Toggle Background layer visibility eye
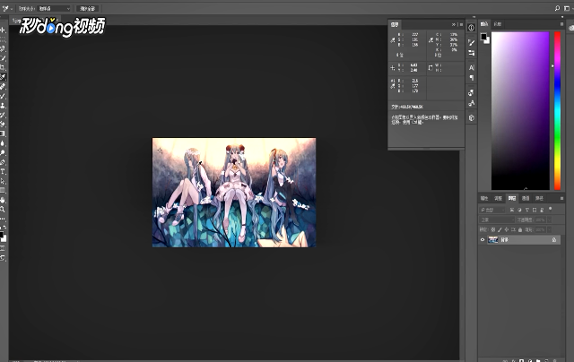This screenshot has width=574, height=362. coord(483,240)
